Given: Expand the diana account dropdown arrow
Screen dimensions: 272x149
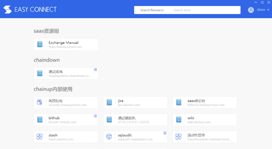Looking at the screenshot, I should 268,10.
